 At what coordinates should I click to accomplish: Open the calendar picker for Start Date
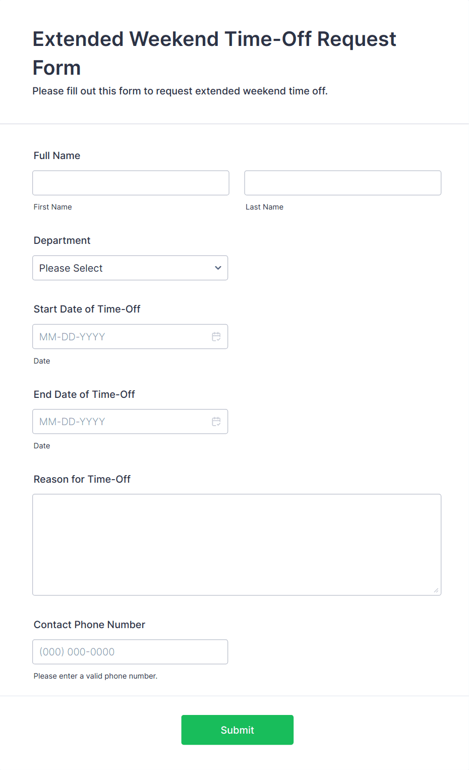click(216, 336)
